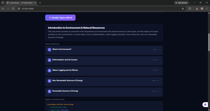Click the floating brain assistant icon
210x111 pixels.
(x=205, y=105)
